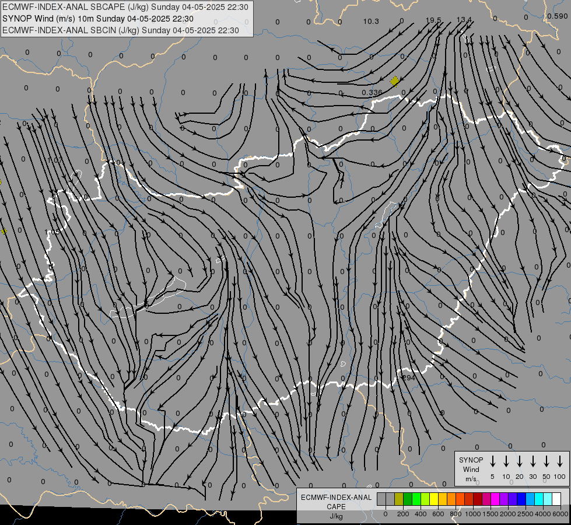This screenshot has height=525, width=571.
Task: Click the wind legend arrow above 20
Action: [x=519, y=461]
